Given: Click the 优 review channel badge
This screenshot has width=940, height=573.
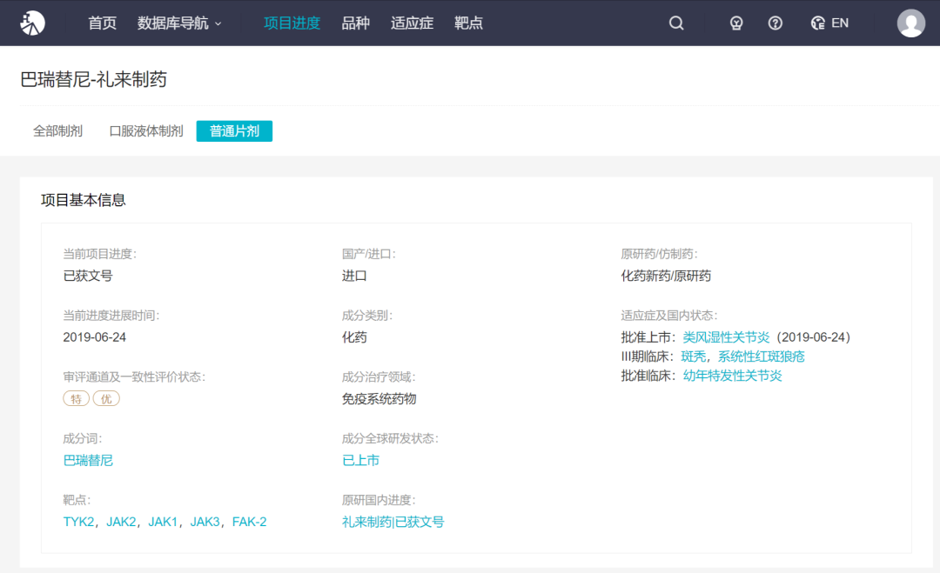Looking at the screenshot, I should (x=106, y=399).
